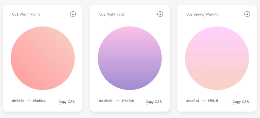Copy hex code #a18cd1

point(106,101)
